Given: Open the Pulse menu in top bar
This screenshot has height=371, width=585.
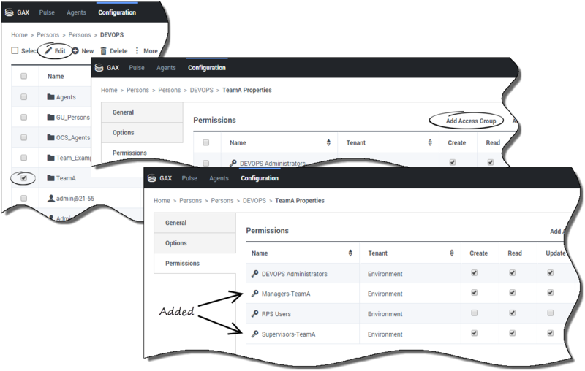Looking at the screenshot, I should (x=189, y=178).
